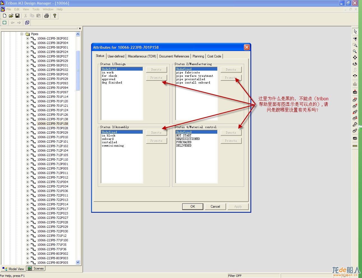Click the Copy toolbar icon
This screenshot has width=362, height=278.
[32, 16]
